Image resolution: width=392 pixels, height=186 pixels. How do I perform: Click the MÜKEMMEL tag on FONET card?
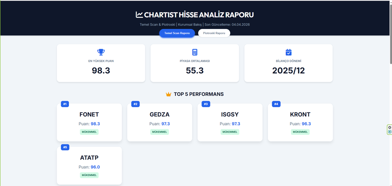pyautogui.click(x=89, y=132)
